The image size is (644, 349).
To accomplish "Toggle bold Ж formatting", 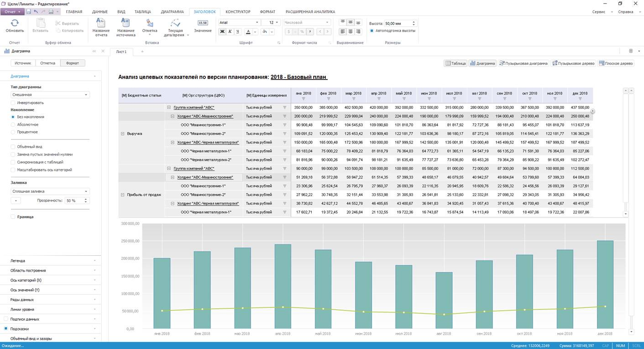I will (x=222, y=32).
